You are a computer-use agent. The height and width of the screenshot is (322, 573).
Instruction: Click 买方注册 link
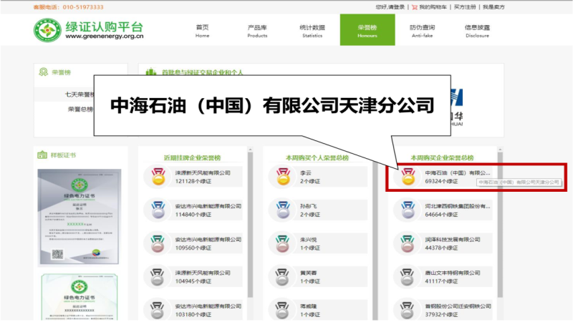coord(465,7)
